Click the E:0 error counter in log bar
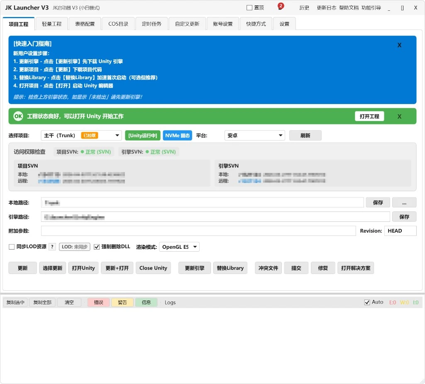 393,302
